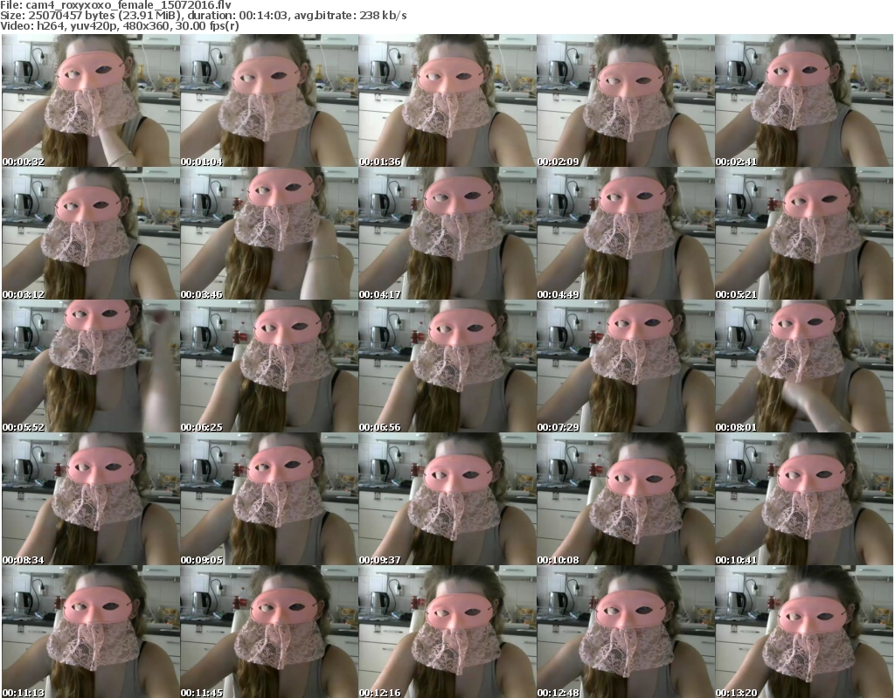Choose the thumbnail at 00:02:41
Image resolution: width=895 pixels, height=698 pixels.
(804, 100)
